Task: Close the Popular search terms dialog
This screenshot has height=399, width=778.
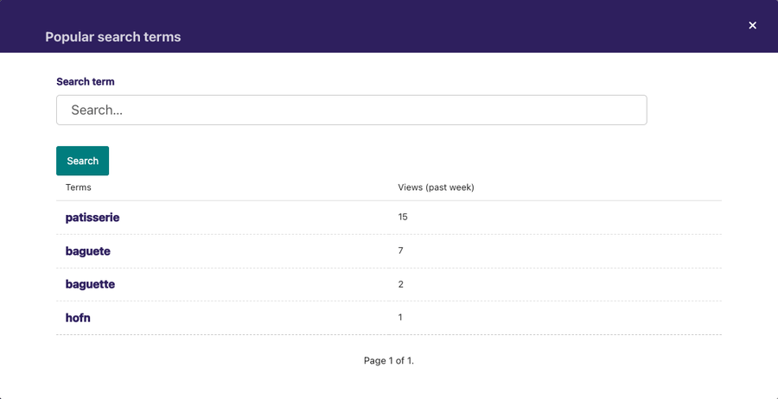Action: pos(752,25)
